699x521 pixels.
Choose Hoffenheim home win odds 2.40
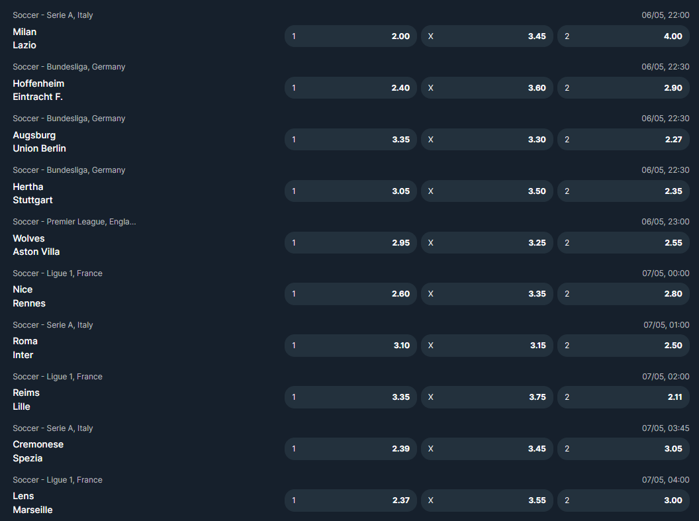pyautogui.click(x=351, y=88)
